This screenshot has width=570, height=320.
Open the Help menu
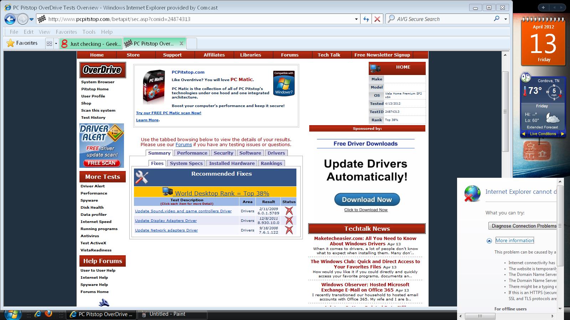(107, 32)
